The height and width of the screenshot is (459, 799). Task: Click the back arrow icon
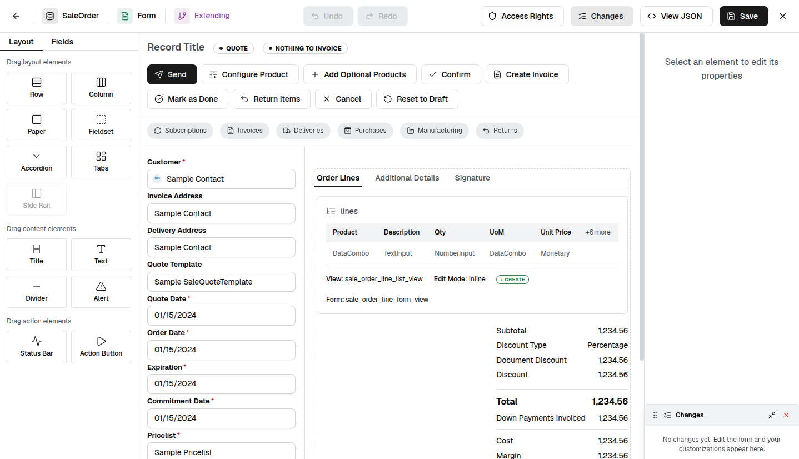pyautogui.click(x=16, y=16)
